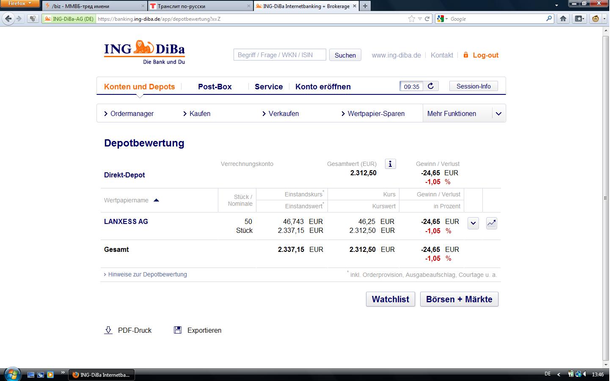611x381 pixels.
Task: Open the Kontakt link
Action: pos(442,55)
